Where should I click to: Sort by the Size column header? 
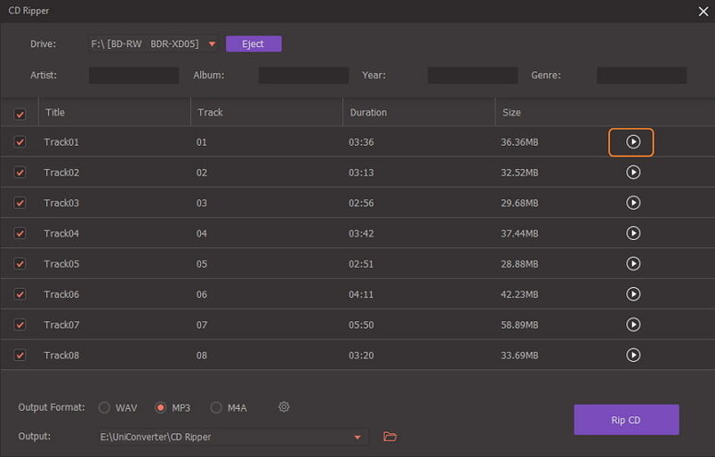[511, 113]
